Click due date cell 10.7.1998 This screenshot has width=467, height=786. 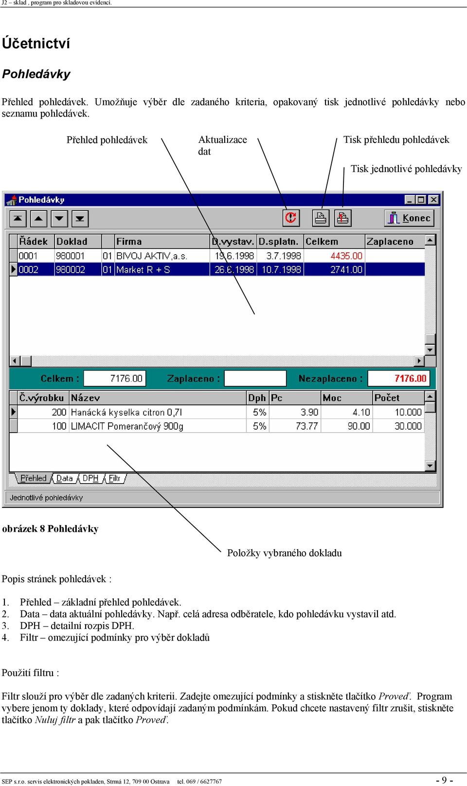tap(281, 269)
